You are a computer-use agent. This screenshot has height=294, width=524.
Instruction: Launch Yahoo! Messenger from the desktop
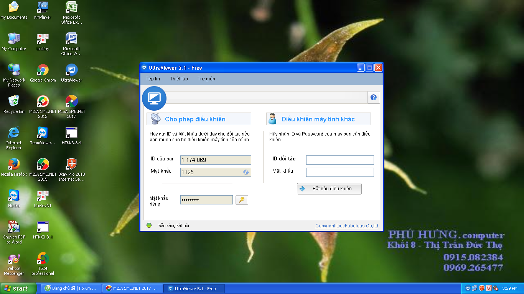tap(14, 264)
